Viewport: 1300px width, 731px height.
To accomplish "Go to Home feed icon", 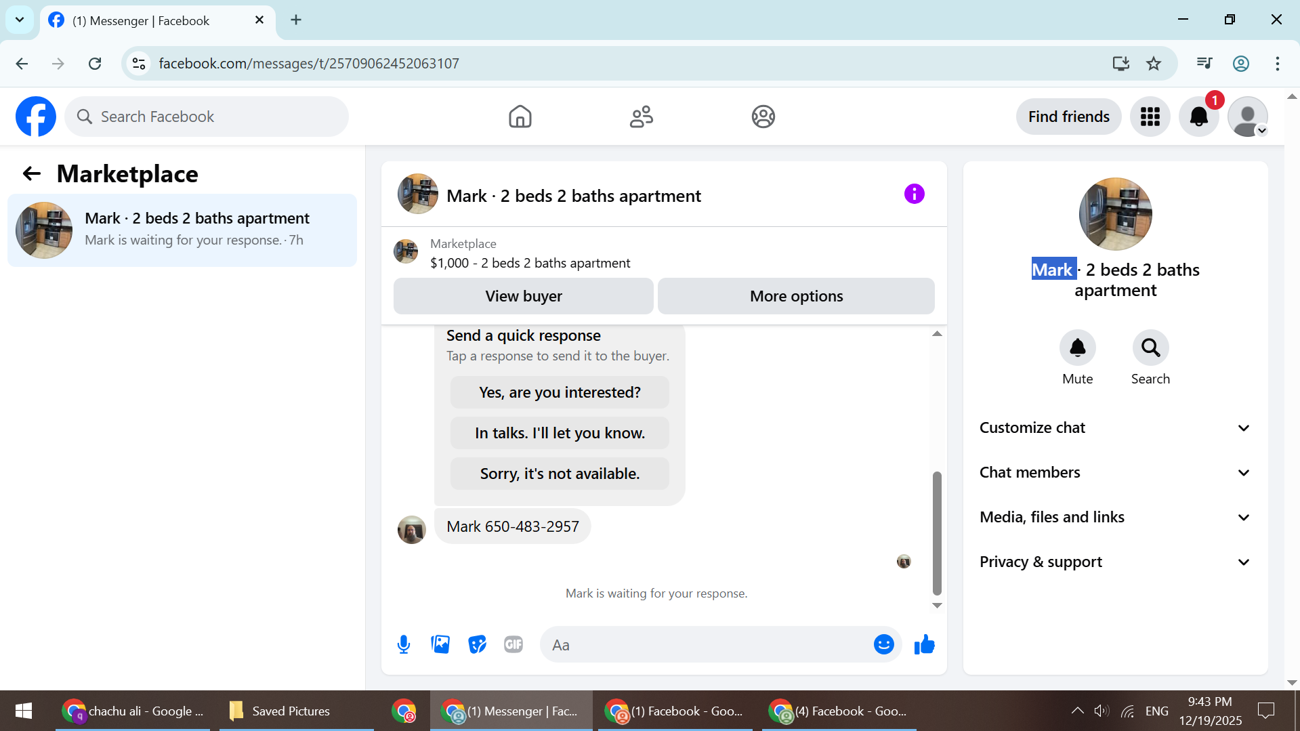I will click(520, 117).
